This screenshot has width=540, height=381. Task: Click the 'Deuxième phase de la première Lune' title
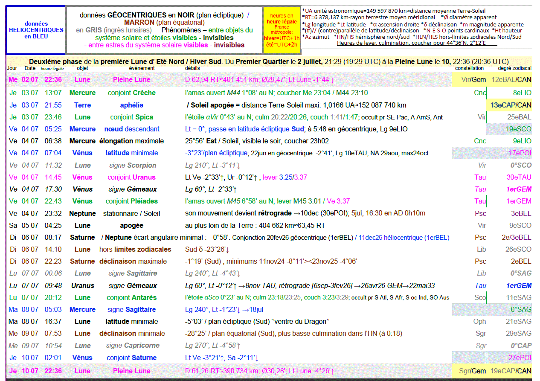click(x=269, y=61)
